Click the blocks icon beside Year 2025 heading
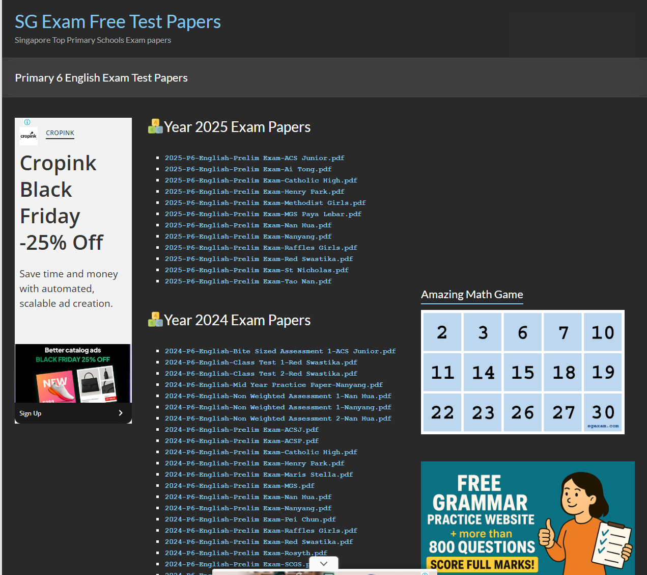647x575 pixels. [155, 126]
